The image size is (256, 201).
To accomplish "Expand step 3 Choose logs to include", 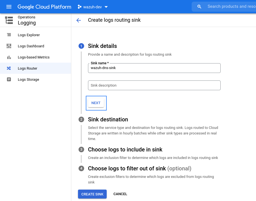I will point(125,149).
